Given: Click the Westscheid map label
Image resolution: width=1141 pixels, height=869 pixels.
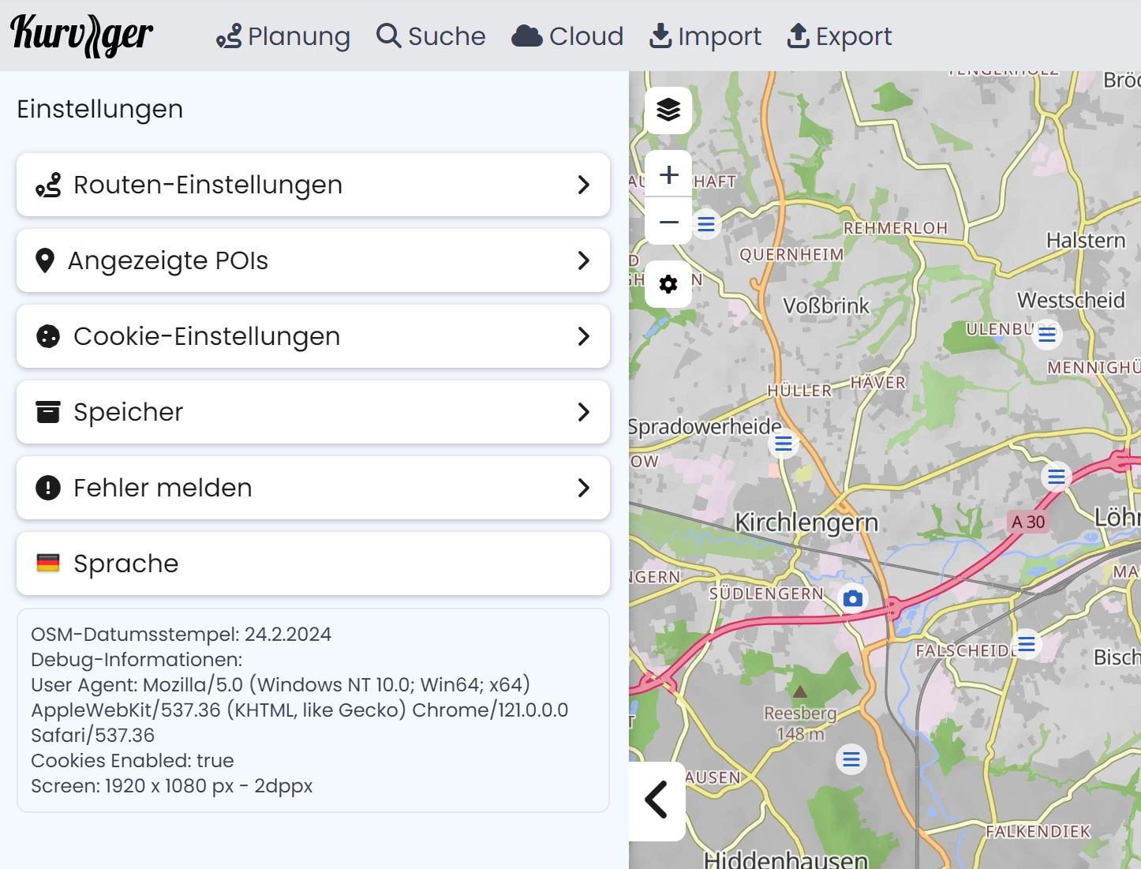Looking at the screenshot, I should tap(1071, 300).
